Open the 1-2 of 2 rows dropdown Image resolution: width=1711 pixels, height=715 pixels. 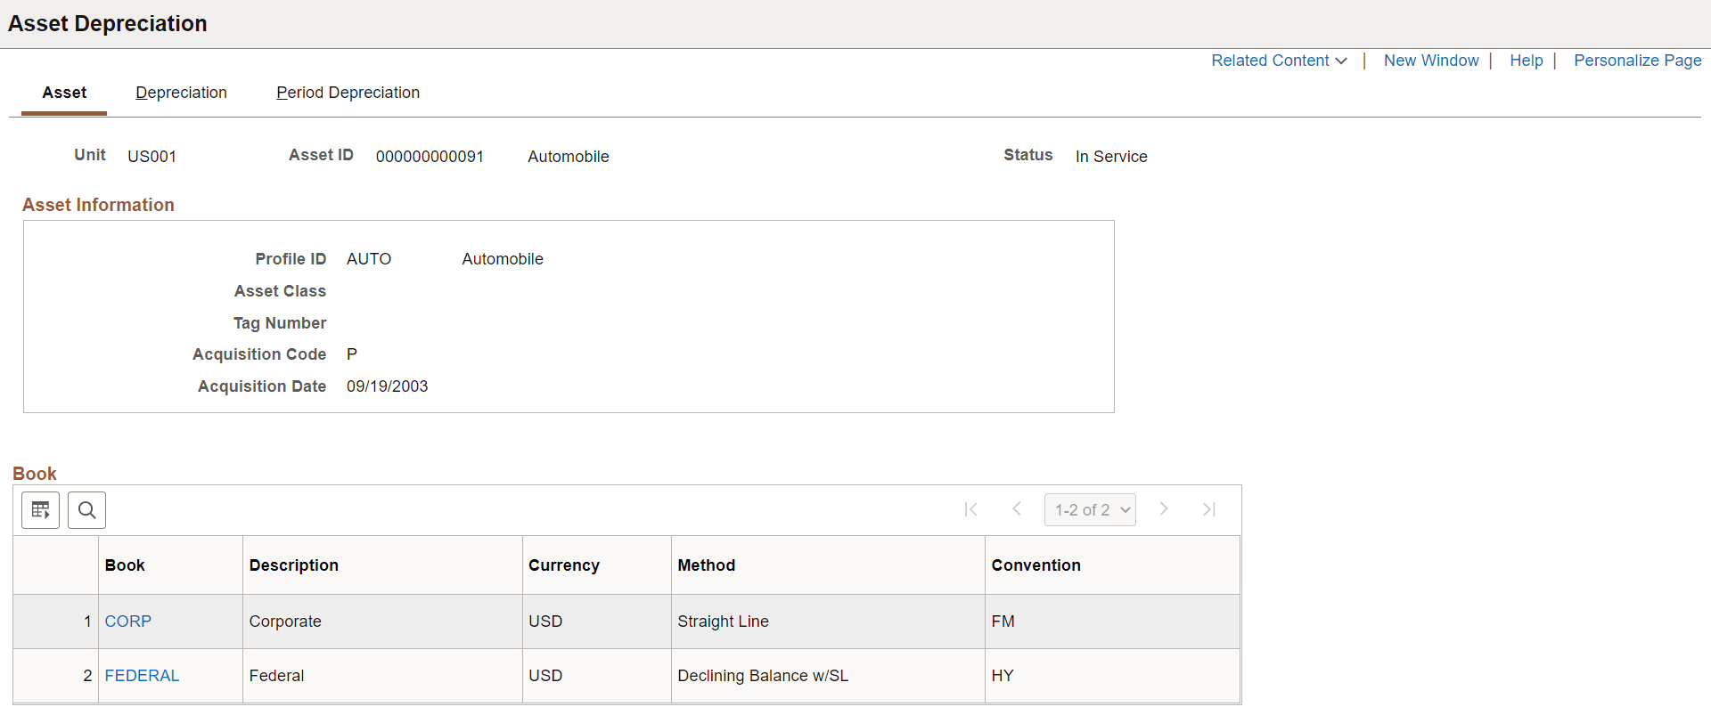(1090, 510)
